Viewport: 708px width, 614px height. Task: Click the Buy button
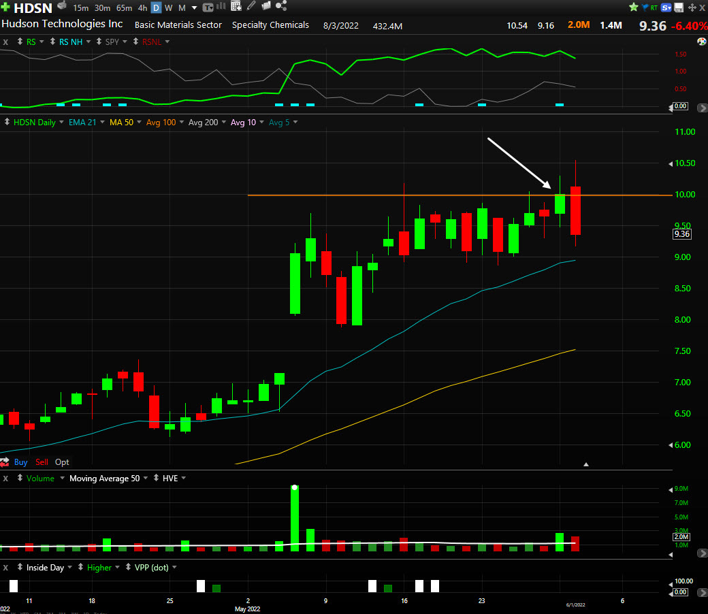click(21, 462)
